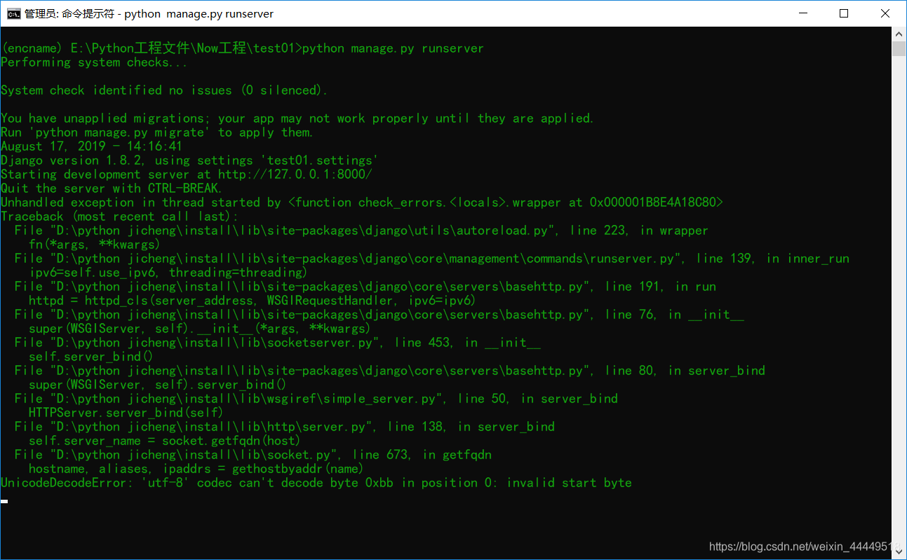Click basehttp.py line 191 traceback entry
This screenshot has height=560, width=907.
coord(365,287)
